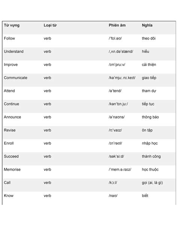Image resolution: width=178 pixels, height=231 pixels.
Task: Select the word 'Succeed'
Action: click(11, 156)
